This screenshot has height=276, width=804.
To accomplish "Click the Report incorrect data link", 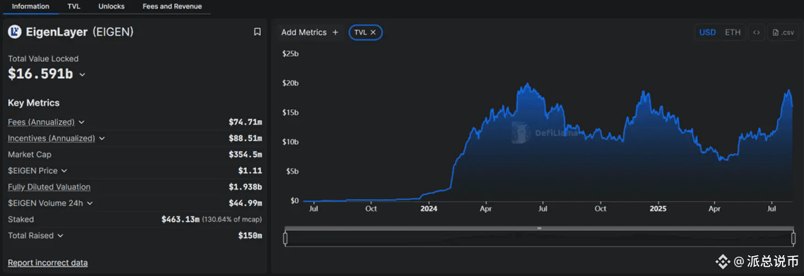I will (x=48, y=263).
